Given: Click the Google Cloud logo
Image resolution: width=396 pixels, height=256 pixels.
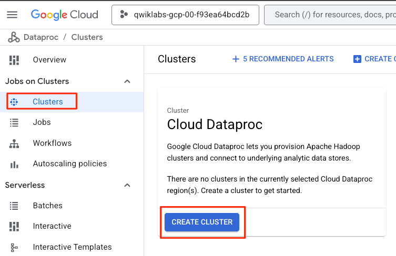Looking at the screenshot, I should [64, 15].
